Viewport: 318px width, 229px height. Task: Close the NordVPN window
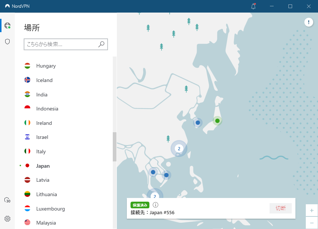pos(309,6)
